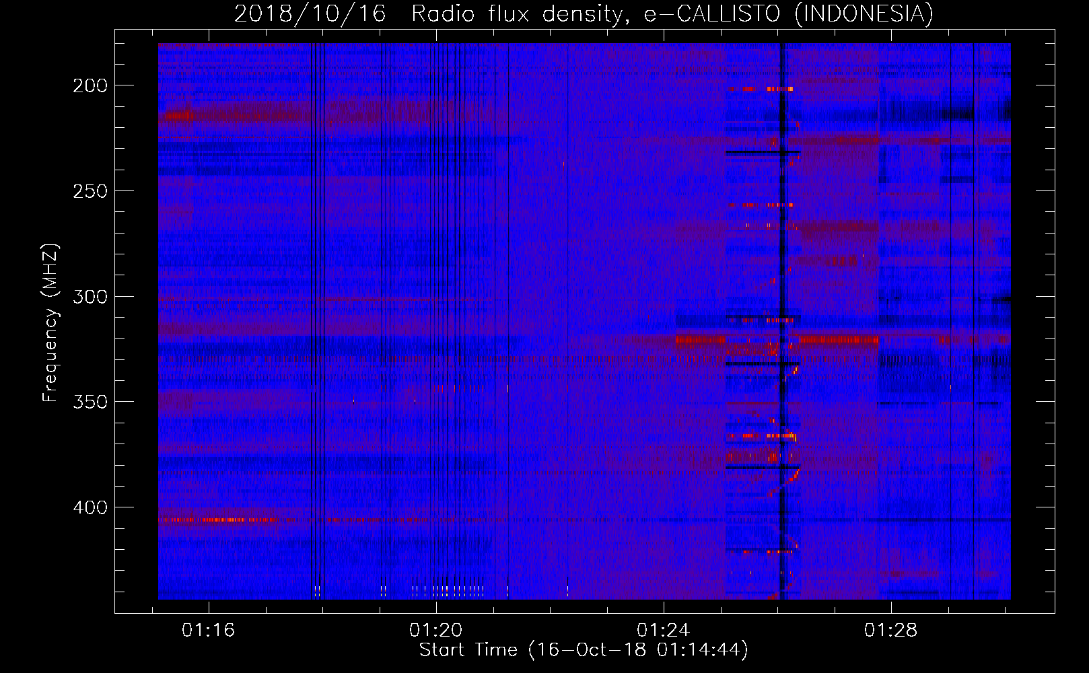Click the 01:20 time tick label
1089x673 pixels.
click(x=436, y=631)
